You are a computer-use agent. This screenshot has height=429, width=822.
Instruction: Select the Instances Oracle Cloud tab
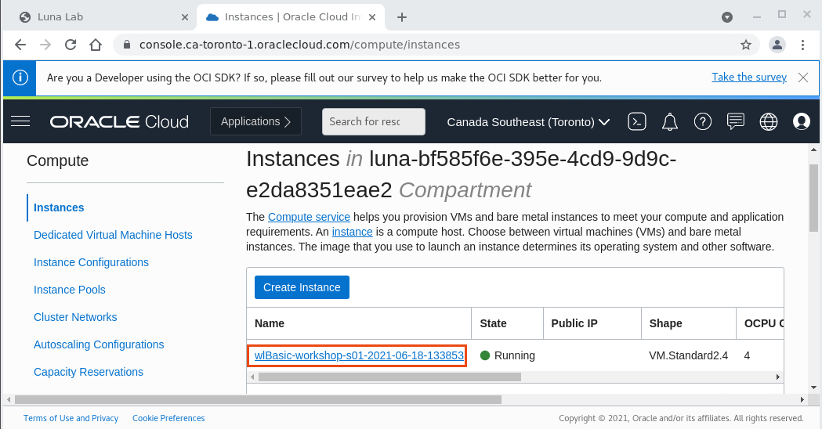[x=291, y=17]
